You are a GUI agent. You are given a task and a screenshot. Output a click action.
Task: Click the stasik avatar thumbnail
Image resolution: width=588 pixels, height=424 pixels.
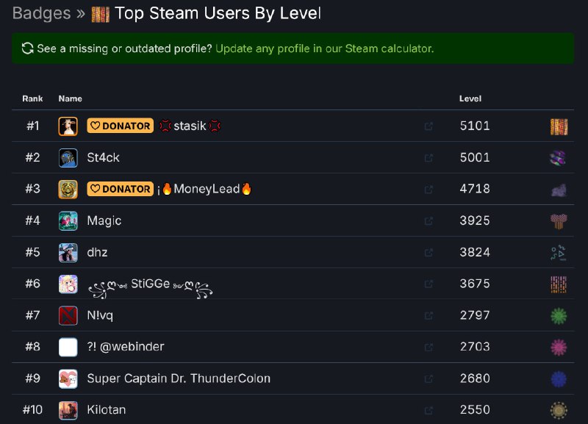[68, 126]
